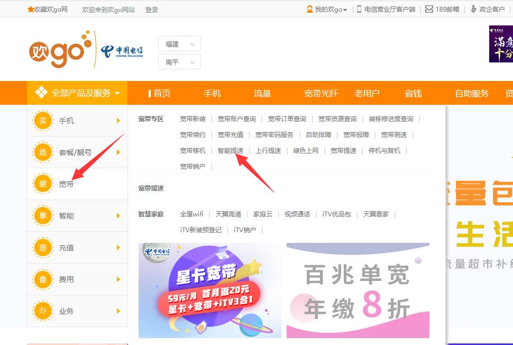
Task: Click the 智能提速 link
Action: 231,151
